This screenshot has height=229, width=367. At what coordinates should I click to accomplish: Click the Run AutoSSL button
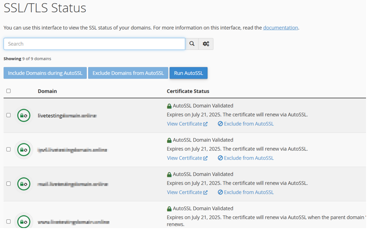click(188, 73)
